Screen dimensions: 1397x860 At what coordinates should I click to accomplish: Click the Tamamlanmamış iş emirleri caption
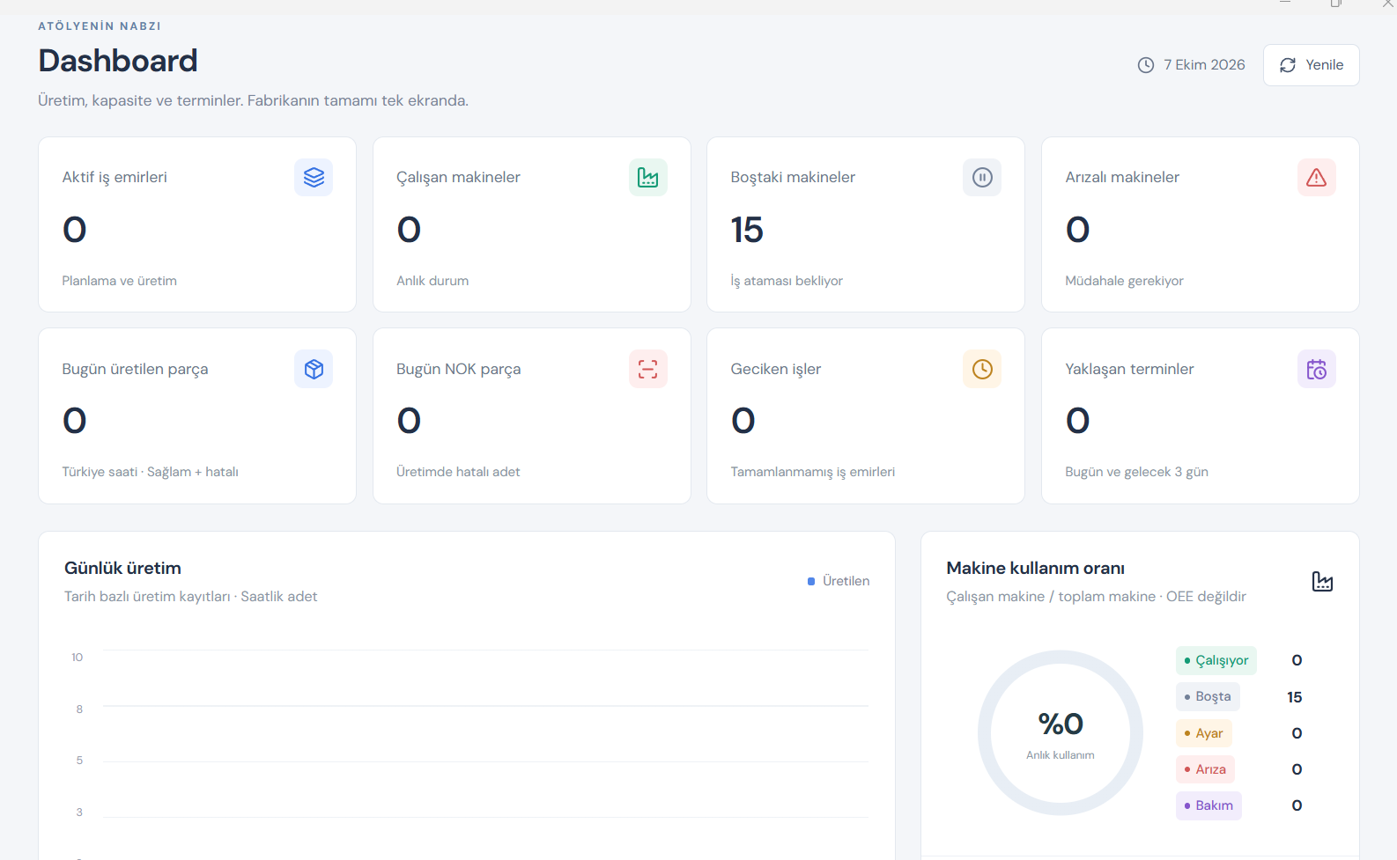(812, 472)
